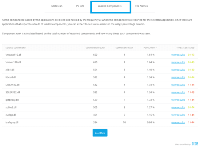Click the 554 component count value
200x147 pixels.
coord(95,70)
